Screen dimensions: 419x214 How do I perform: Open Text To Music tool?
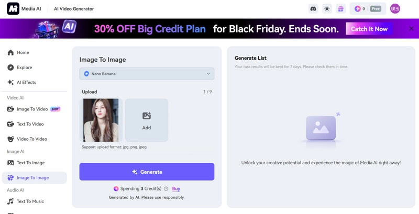click(x=30, y=201)
